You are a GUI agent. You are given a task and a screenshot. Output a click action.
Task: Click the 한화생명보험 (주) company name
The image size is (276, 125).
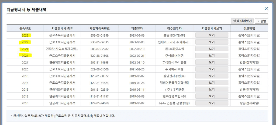(174, 96)
